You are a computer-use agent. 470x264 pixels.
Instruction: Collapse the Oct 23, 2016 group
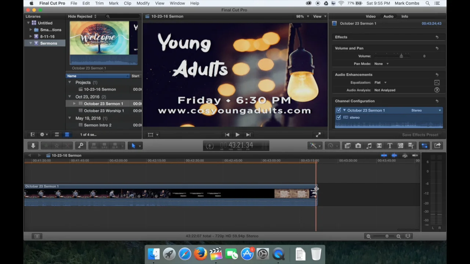click(70, 97)
